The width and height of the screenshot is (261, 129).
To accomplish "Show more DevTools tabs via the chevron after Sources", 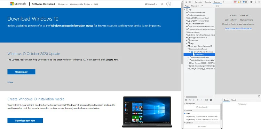I will [223, 2].
